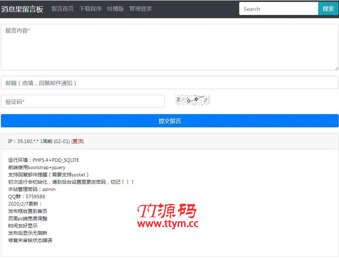Click the red [置顶] tag

click(78, 141)
